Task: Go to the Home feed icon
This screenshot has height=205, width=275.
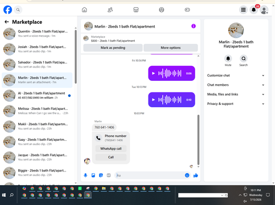Action: coord(84,10)
